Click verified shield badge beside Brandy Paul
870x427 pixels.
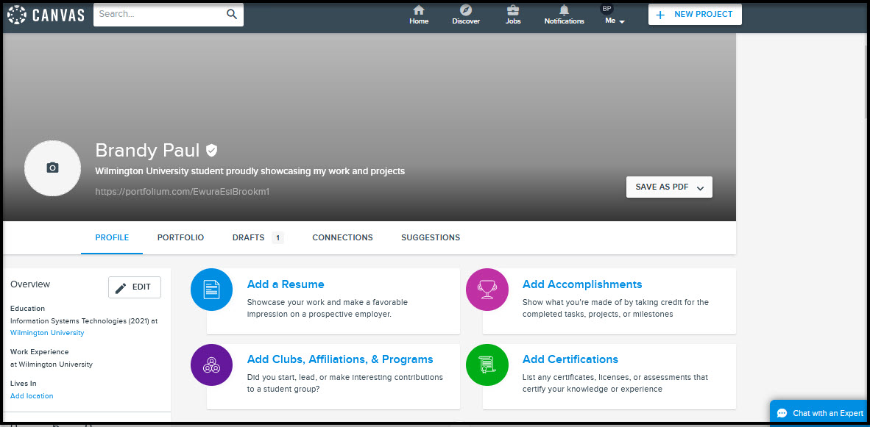tap(211, 150)
